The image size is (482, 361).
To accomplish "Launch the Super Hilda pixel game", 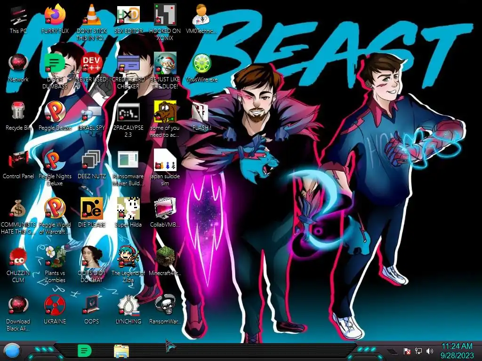I will coord(129,213).
